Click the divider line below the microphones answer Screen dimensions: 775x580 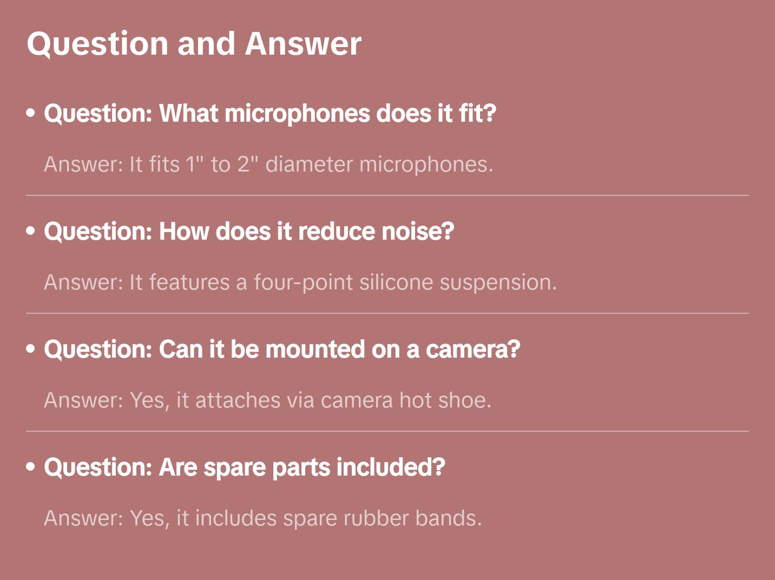pyautogui.click(x=387, y=195)
